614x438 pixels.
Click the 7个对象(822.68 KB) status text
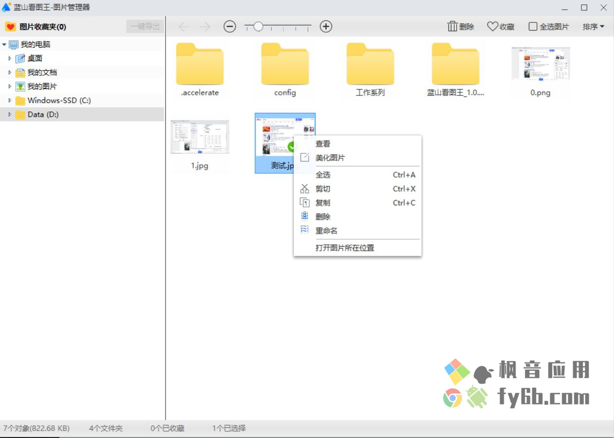tap(37, 428)
